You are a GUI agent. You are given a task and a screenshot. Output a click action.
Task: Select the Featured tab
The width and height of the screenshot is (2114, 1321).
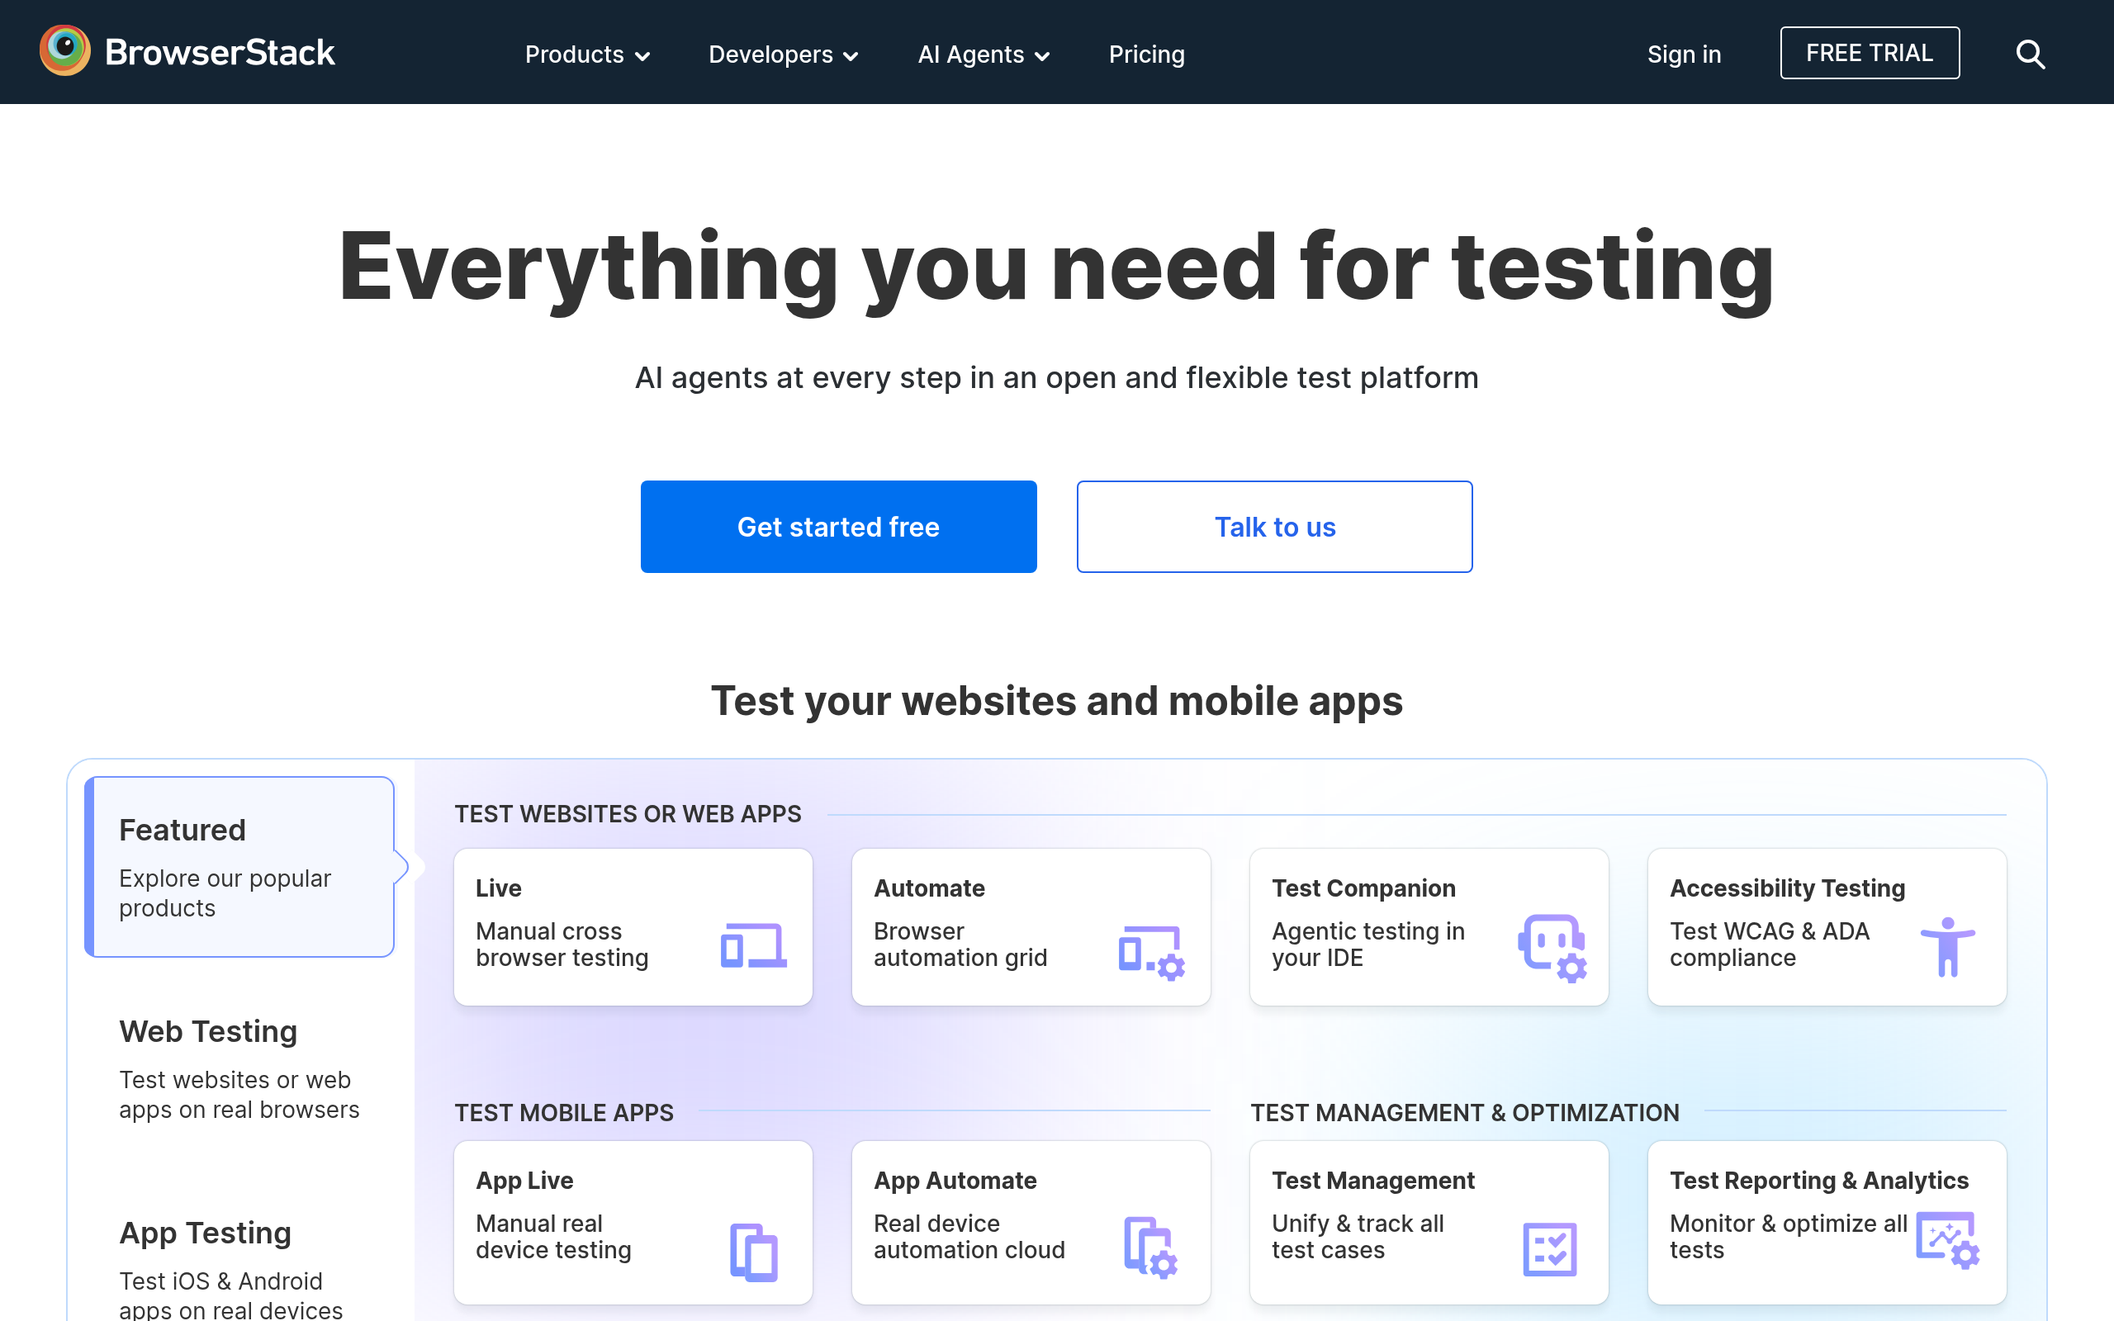(239, 867)
